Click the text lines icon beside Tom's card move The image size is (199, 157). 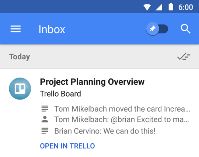coord(45,109)
